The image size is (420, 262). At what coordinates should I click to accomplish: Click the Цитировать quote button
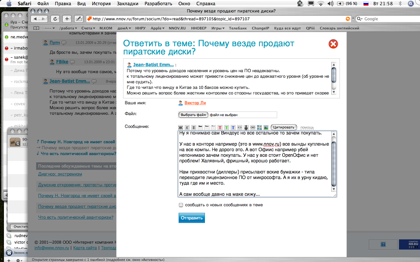(x=284, y=127)
